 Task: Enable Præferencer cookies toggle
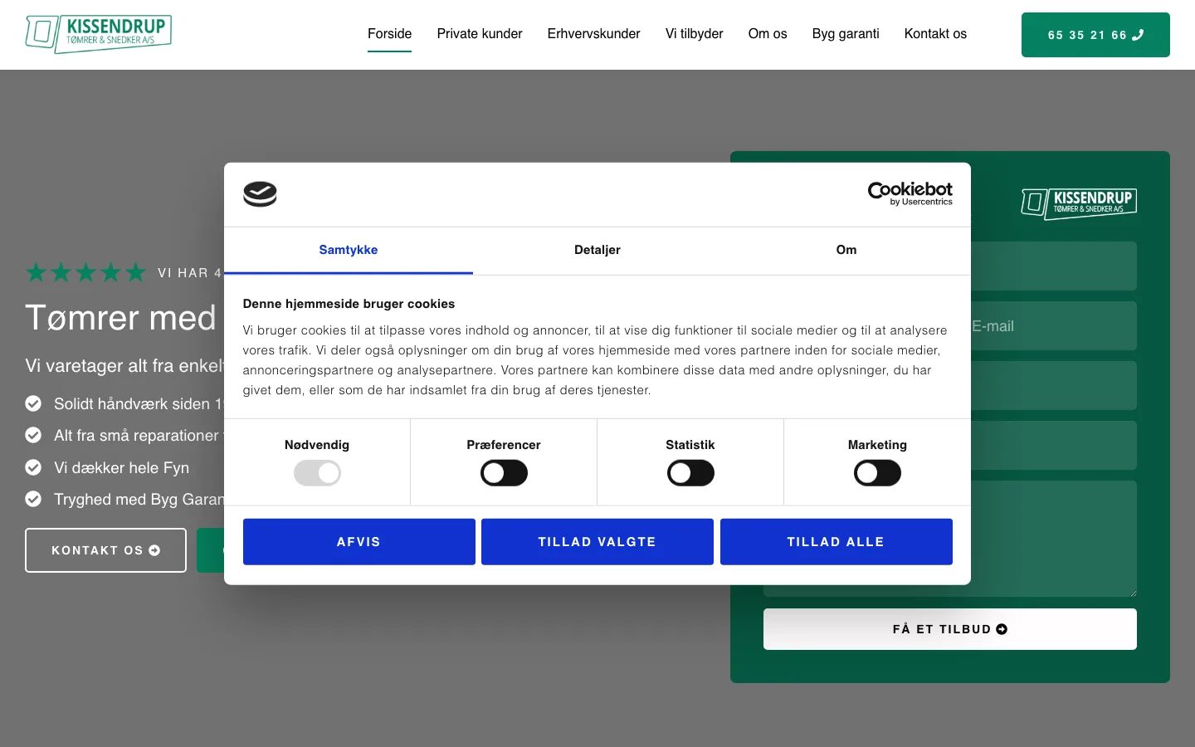coord(504,473)
